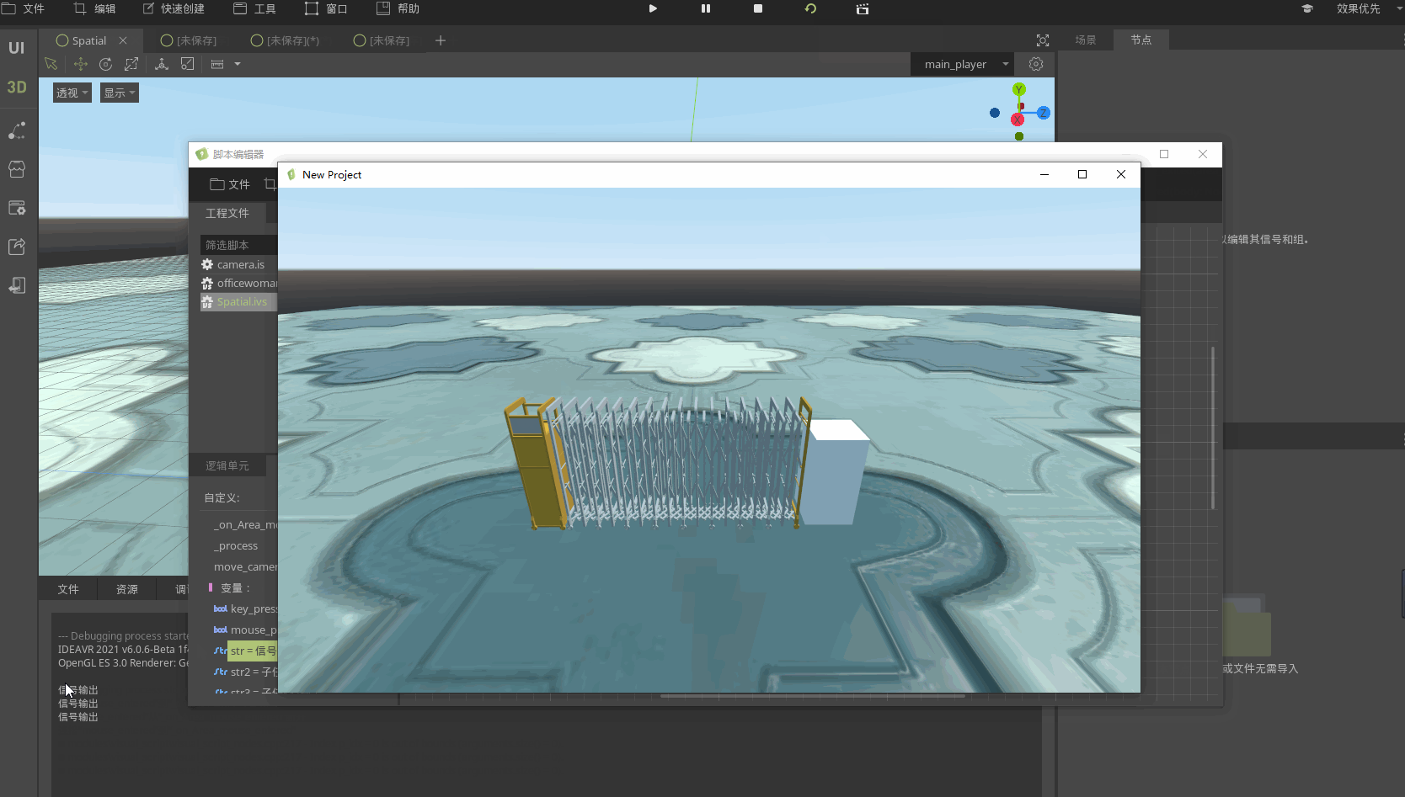Open the 文件 menu in main menubar
This screenshot has height=797, width=1405.
click(24, 8)
